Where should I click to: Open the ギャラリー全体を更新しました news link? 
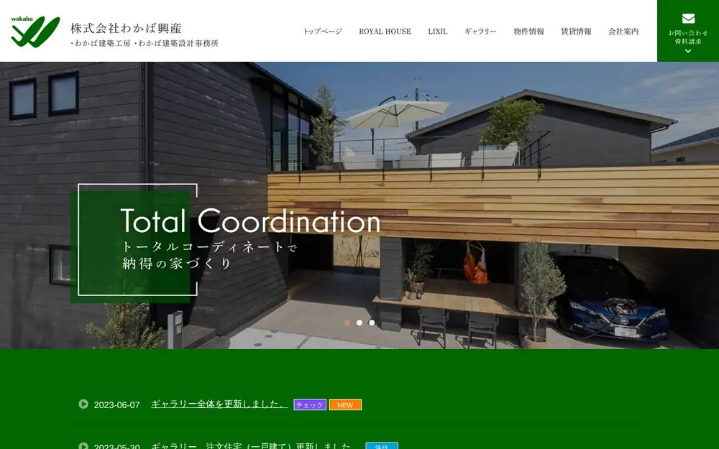[219, 404]
